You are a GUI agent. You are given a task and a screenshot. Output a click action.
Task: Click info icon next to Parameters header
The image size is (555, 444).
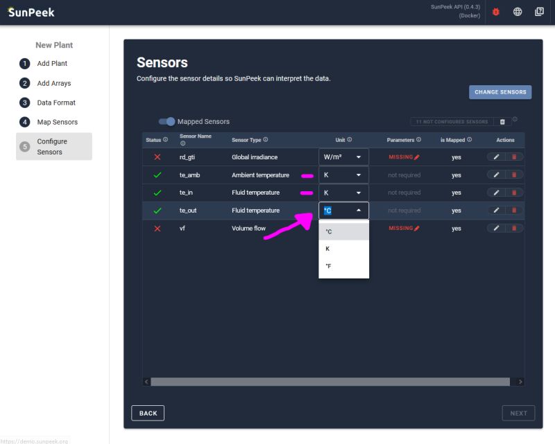point(419,140)
